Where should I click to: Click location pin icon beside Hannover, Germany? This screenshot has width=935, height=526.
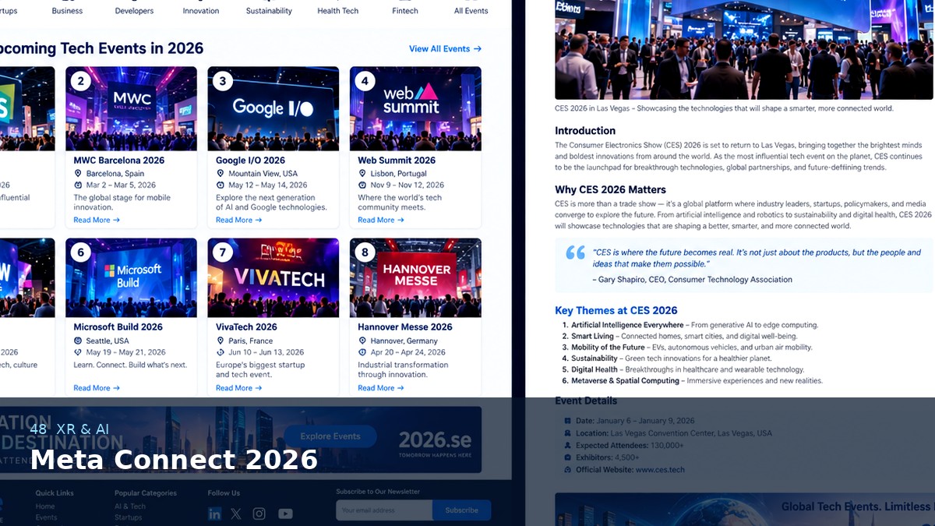point(362,341)
